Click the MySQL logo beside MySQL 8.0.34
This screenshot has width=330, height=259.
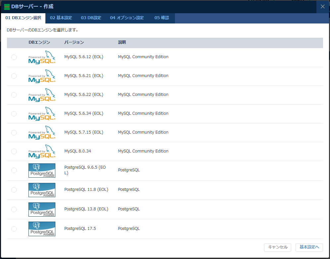[42, 152]
